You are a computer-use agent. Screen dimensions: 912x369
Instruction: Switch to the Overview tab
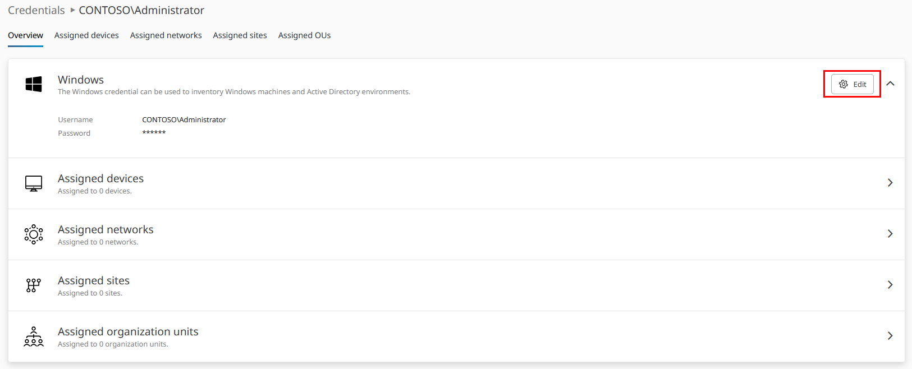pyautogui.click(x=25, y=35)
